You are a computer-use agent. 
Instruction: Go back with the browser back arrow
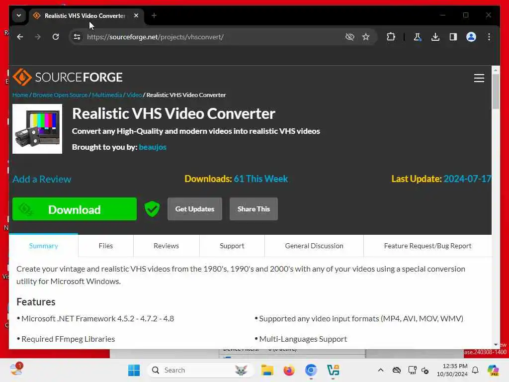click(20, 37)
